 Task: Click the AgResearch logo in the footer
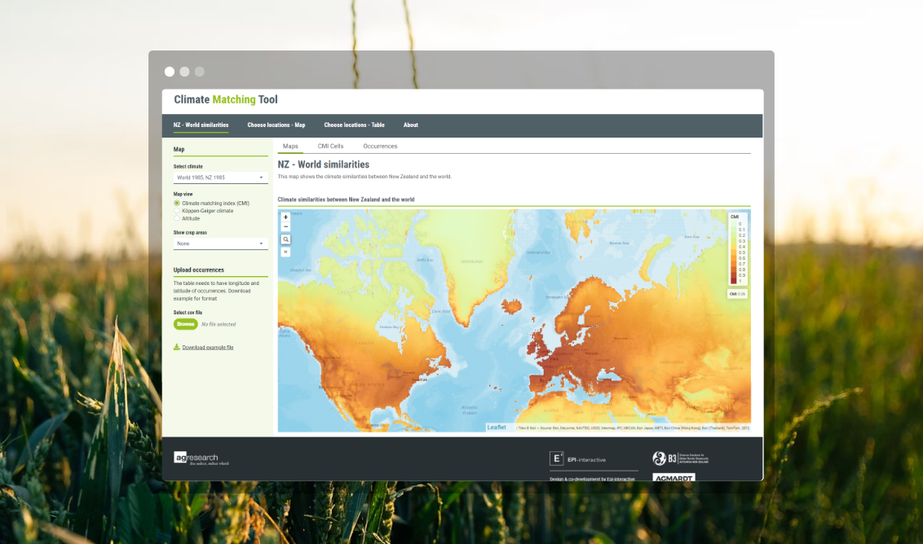click(x=201, y=458)
